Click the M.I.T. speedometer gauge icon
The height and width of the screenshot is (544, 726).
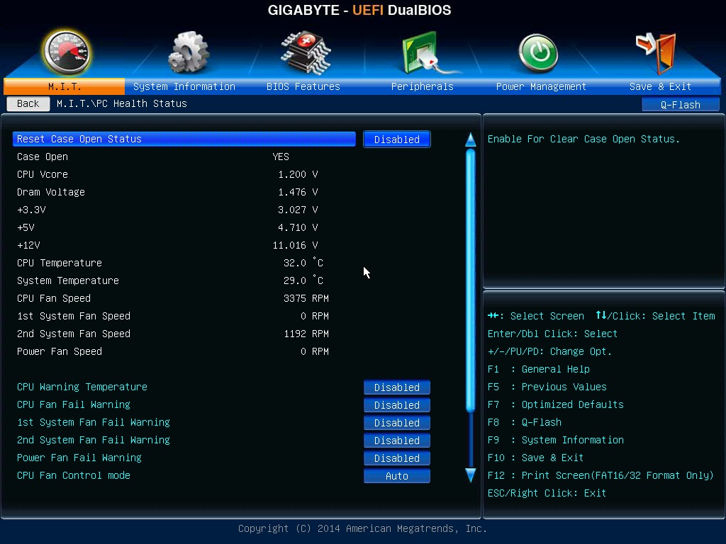66,52
